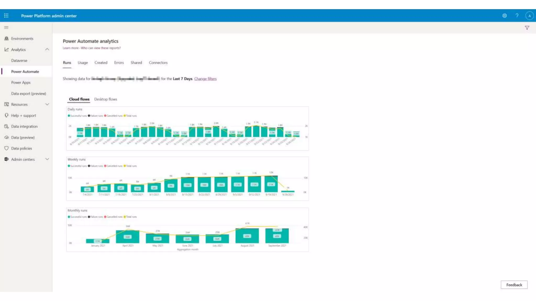
Task: Open the app launcher waffle icon
Action: 6,16
